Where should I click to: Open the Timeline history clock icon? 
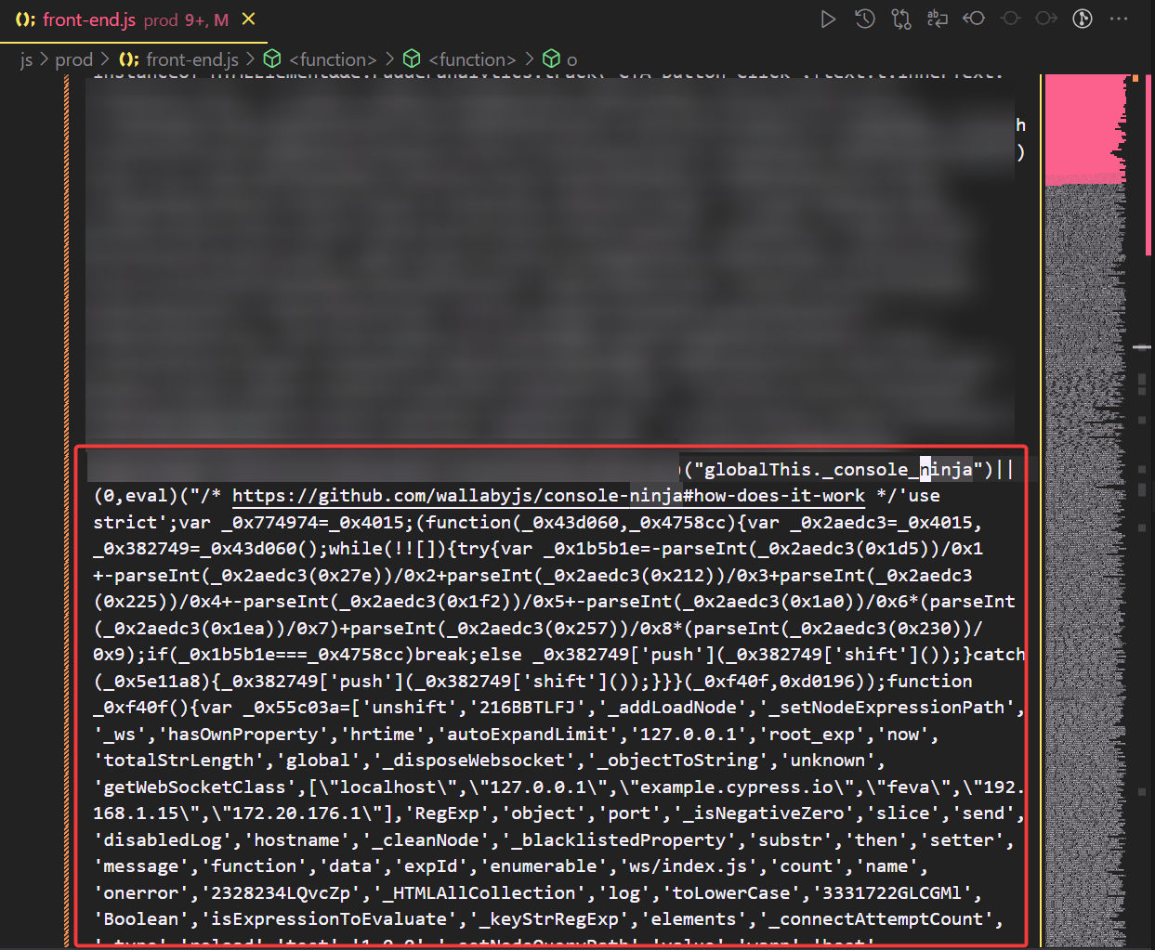click(864, 19)
